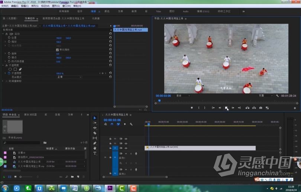Open the Window menu (窗口)
This screenshot has height=192, width=301.
[67, 6]
